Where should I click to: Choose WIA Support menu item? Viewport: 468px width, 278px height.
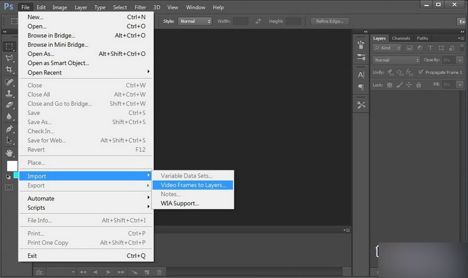coord(193,204)
